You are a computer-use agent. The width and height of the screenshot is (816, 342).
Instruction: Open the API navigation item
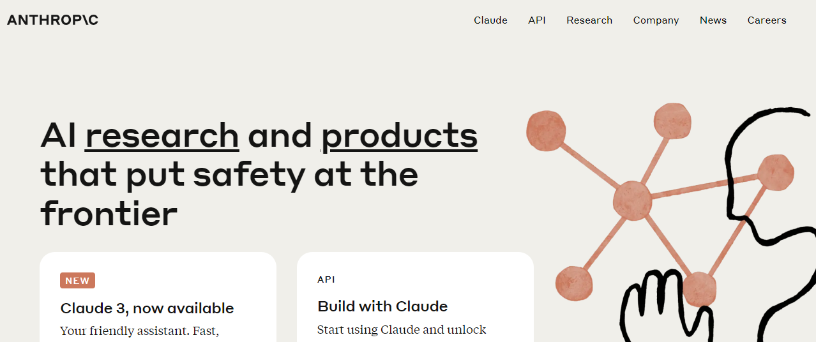(x=537, y=20)
